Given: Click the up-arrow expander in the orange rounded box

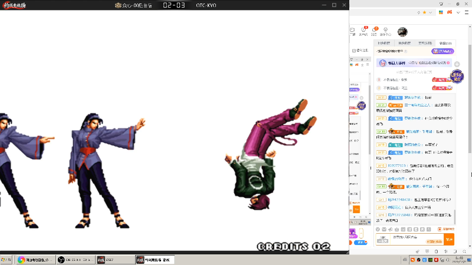Looking at the screenshot, I should click(x=361, y=233).
